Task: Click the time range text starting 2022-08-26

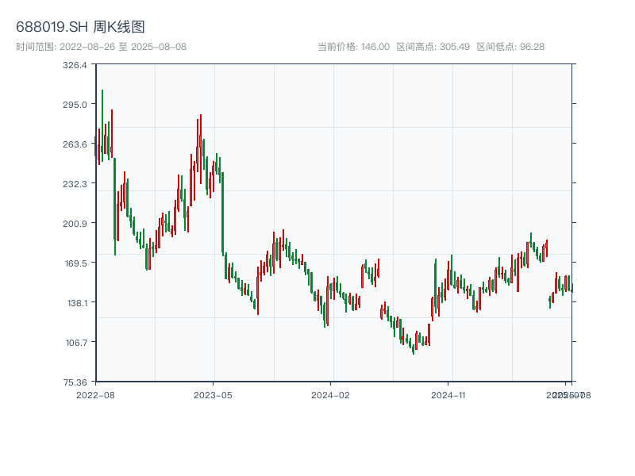Action: [x=101, y=47]
